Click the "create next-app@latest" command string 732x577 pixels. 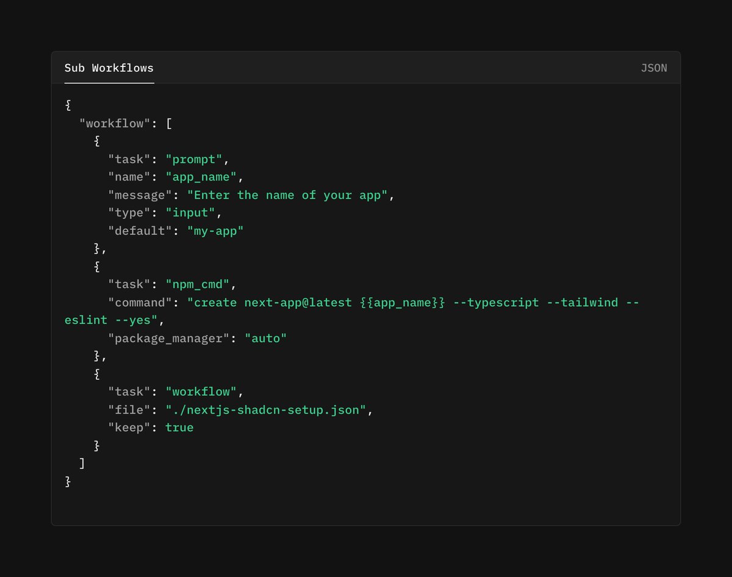413,303
